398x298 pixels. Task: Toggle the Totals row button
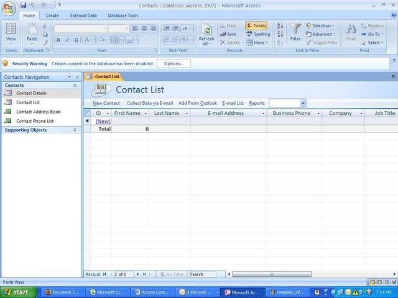[256, 25]
